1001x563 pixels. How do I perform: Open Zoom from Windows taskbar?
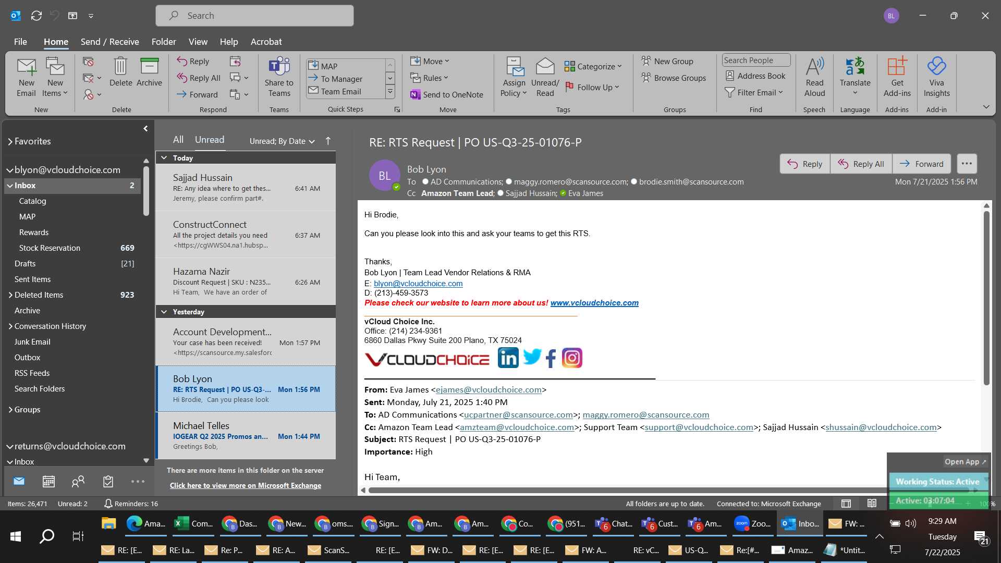(752, 523)
